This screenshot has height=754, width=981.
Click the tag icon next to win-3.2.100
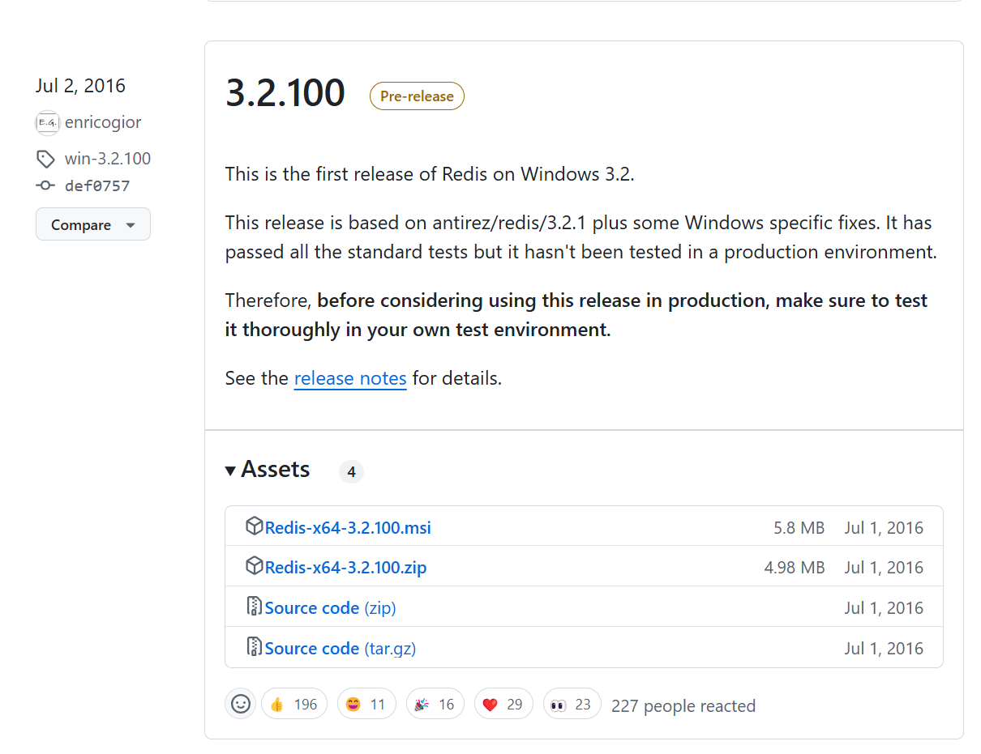[x=45, y=159]
